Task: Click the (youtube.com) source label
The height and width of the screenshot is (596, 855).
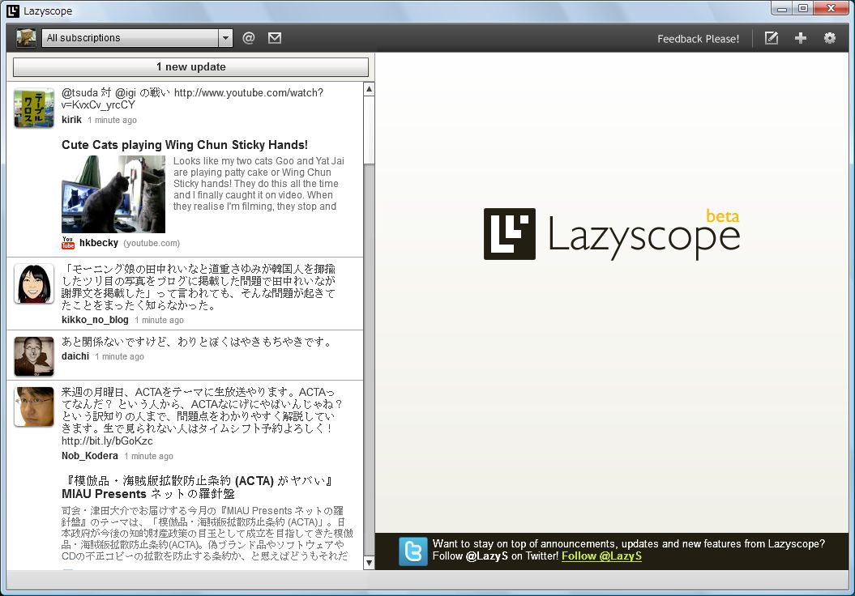Action: coord(152,243)
